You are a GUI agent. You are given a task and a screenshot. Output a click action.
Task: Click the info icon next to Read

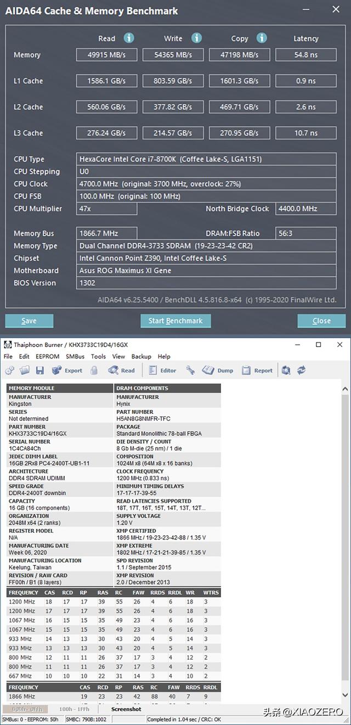pos(129,38)
